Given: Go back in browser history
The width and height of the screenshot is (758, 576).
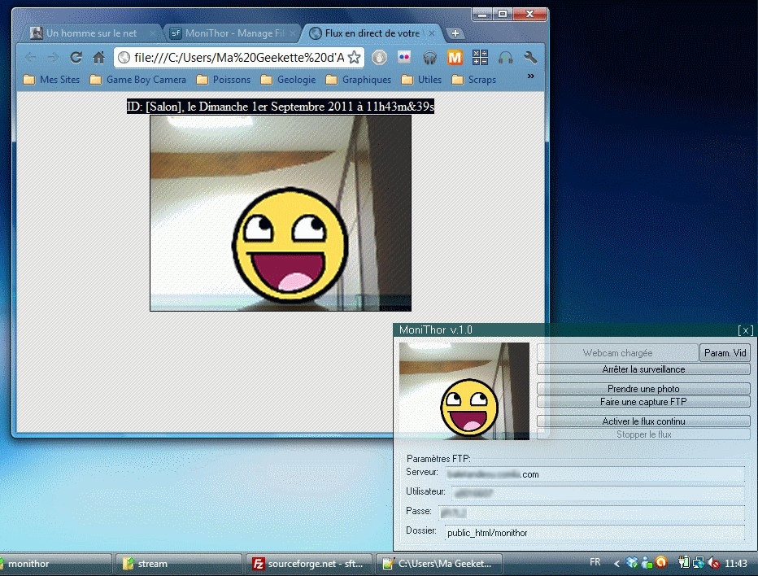Looking at the screenshot, I should 30,58.
